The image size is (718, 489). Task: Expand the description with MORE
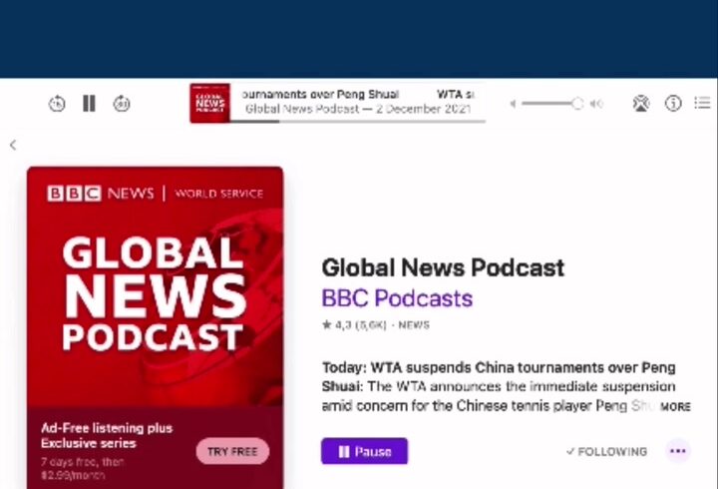674,407
